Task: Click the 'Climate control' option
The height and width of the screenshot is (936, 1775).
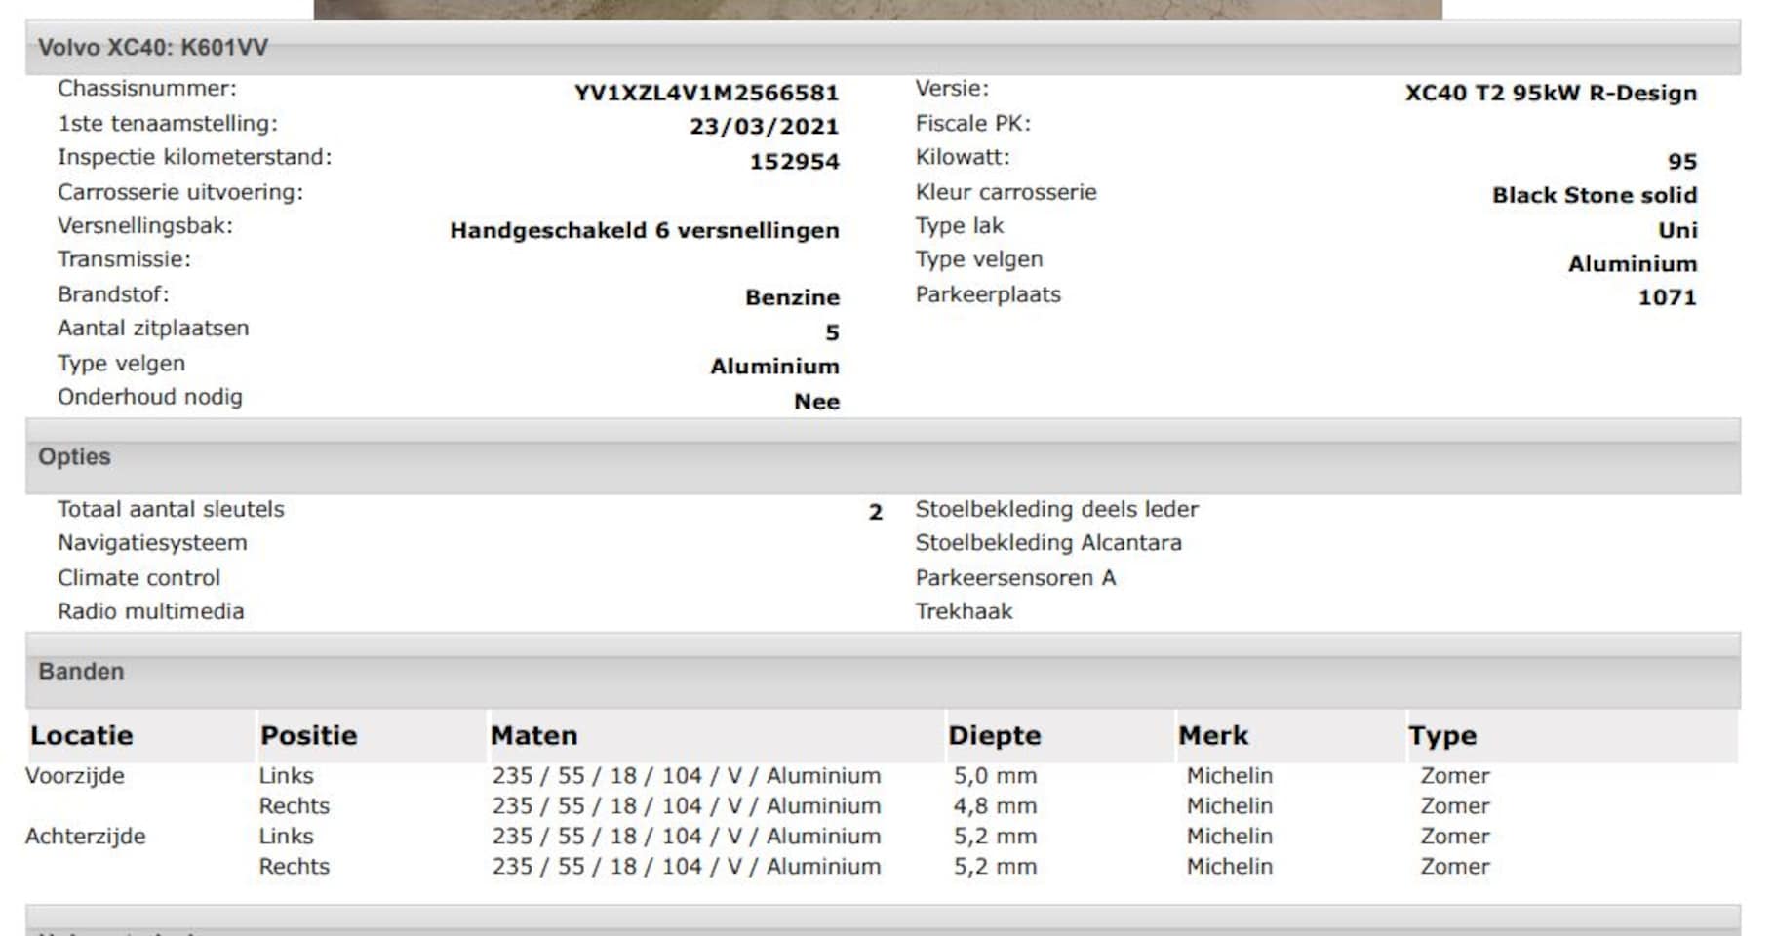Action: (138, 578)
